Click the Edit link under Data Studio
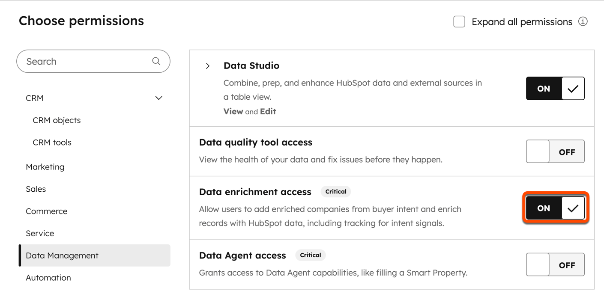This screenshot has height=291, width=604. 269,111
